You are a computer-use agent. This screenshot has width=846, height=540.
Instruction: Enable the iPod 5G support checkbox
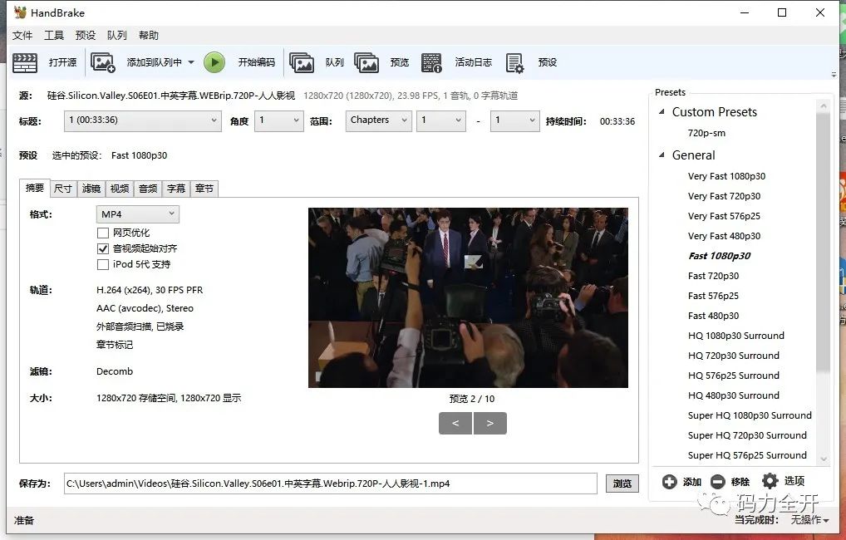click(x=102, y=264)
